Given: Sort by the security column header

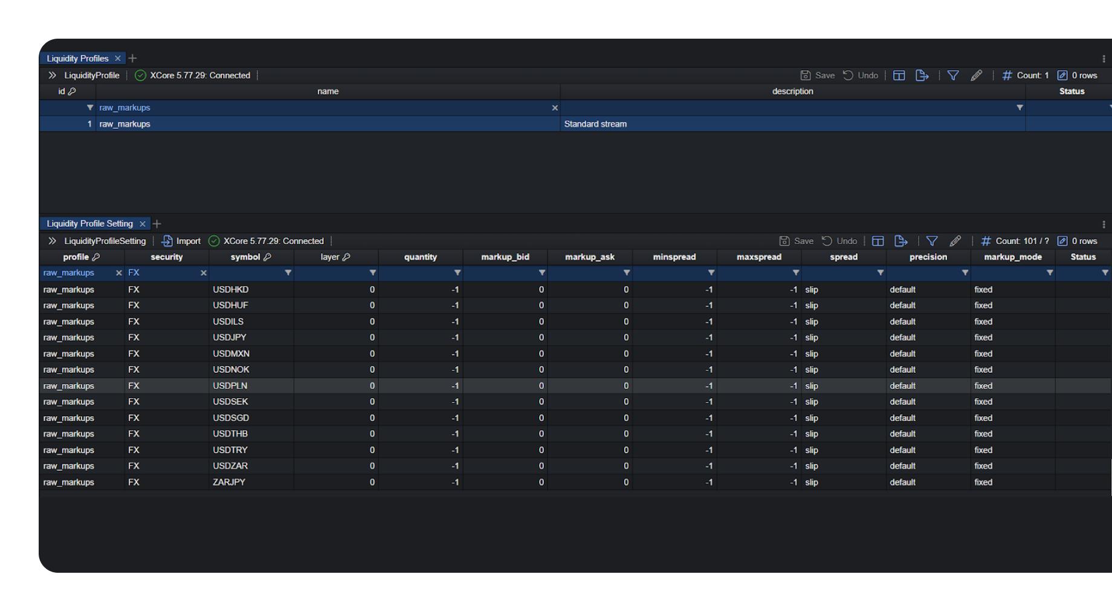Looking at the screenshot, I should coord(167,257).
